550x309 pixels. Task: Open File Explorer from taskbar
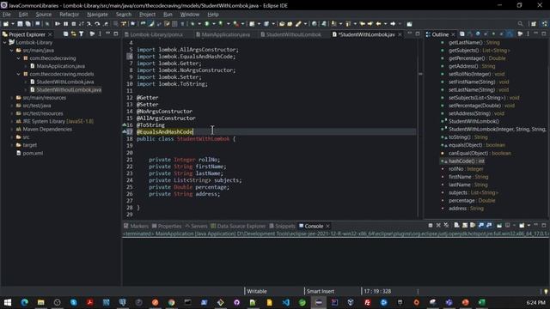[x=40, y=302]
